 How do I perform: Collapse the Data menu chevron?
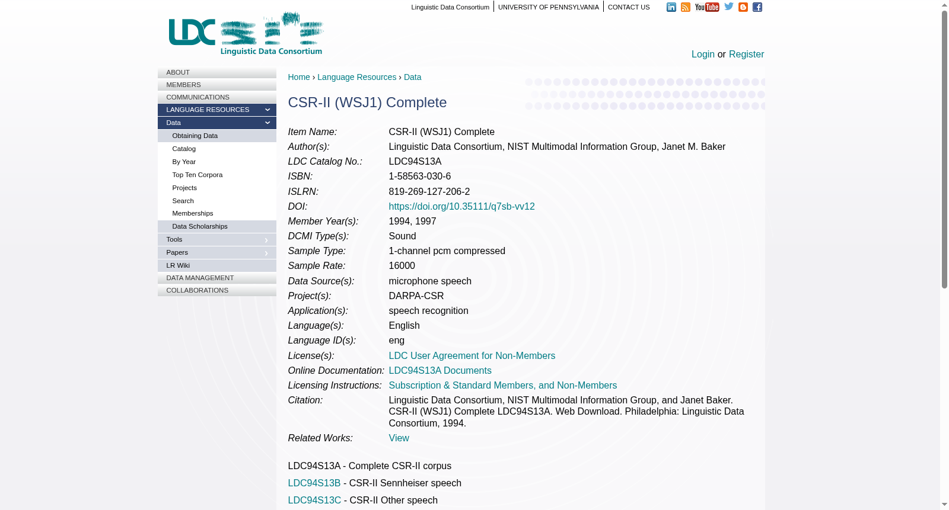pos(267,123)
